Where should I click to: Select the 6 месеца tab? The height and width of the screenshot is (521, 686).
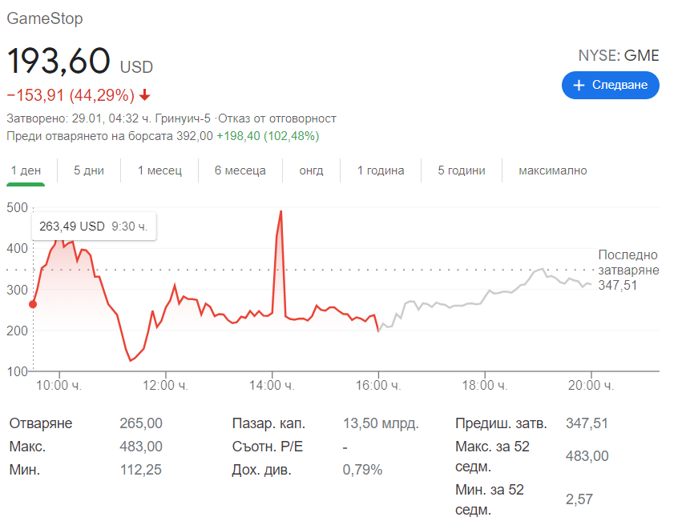click(240, 170)
